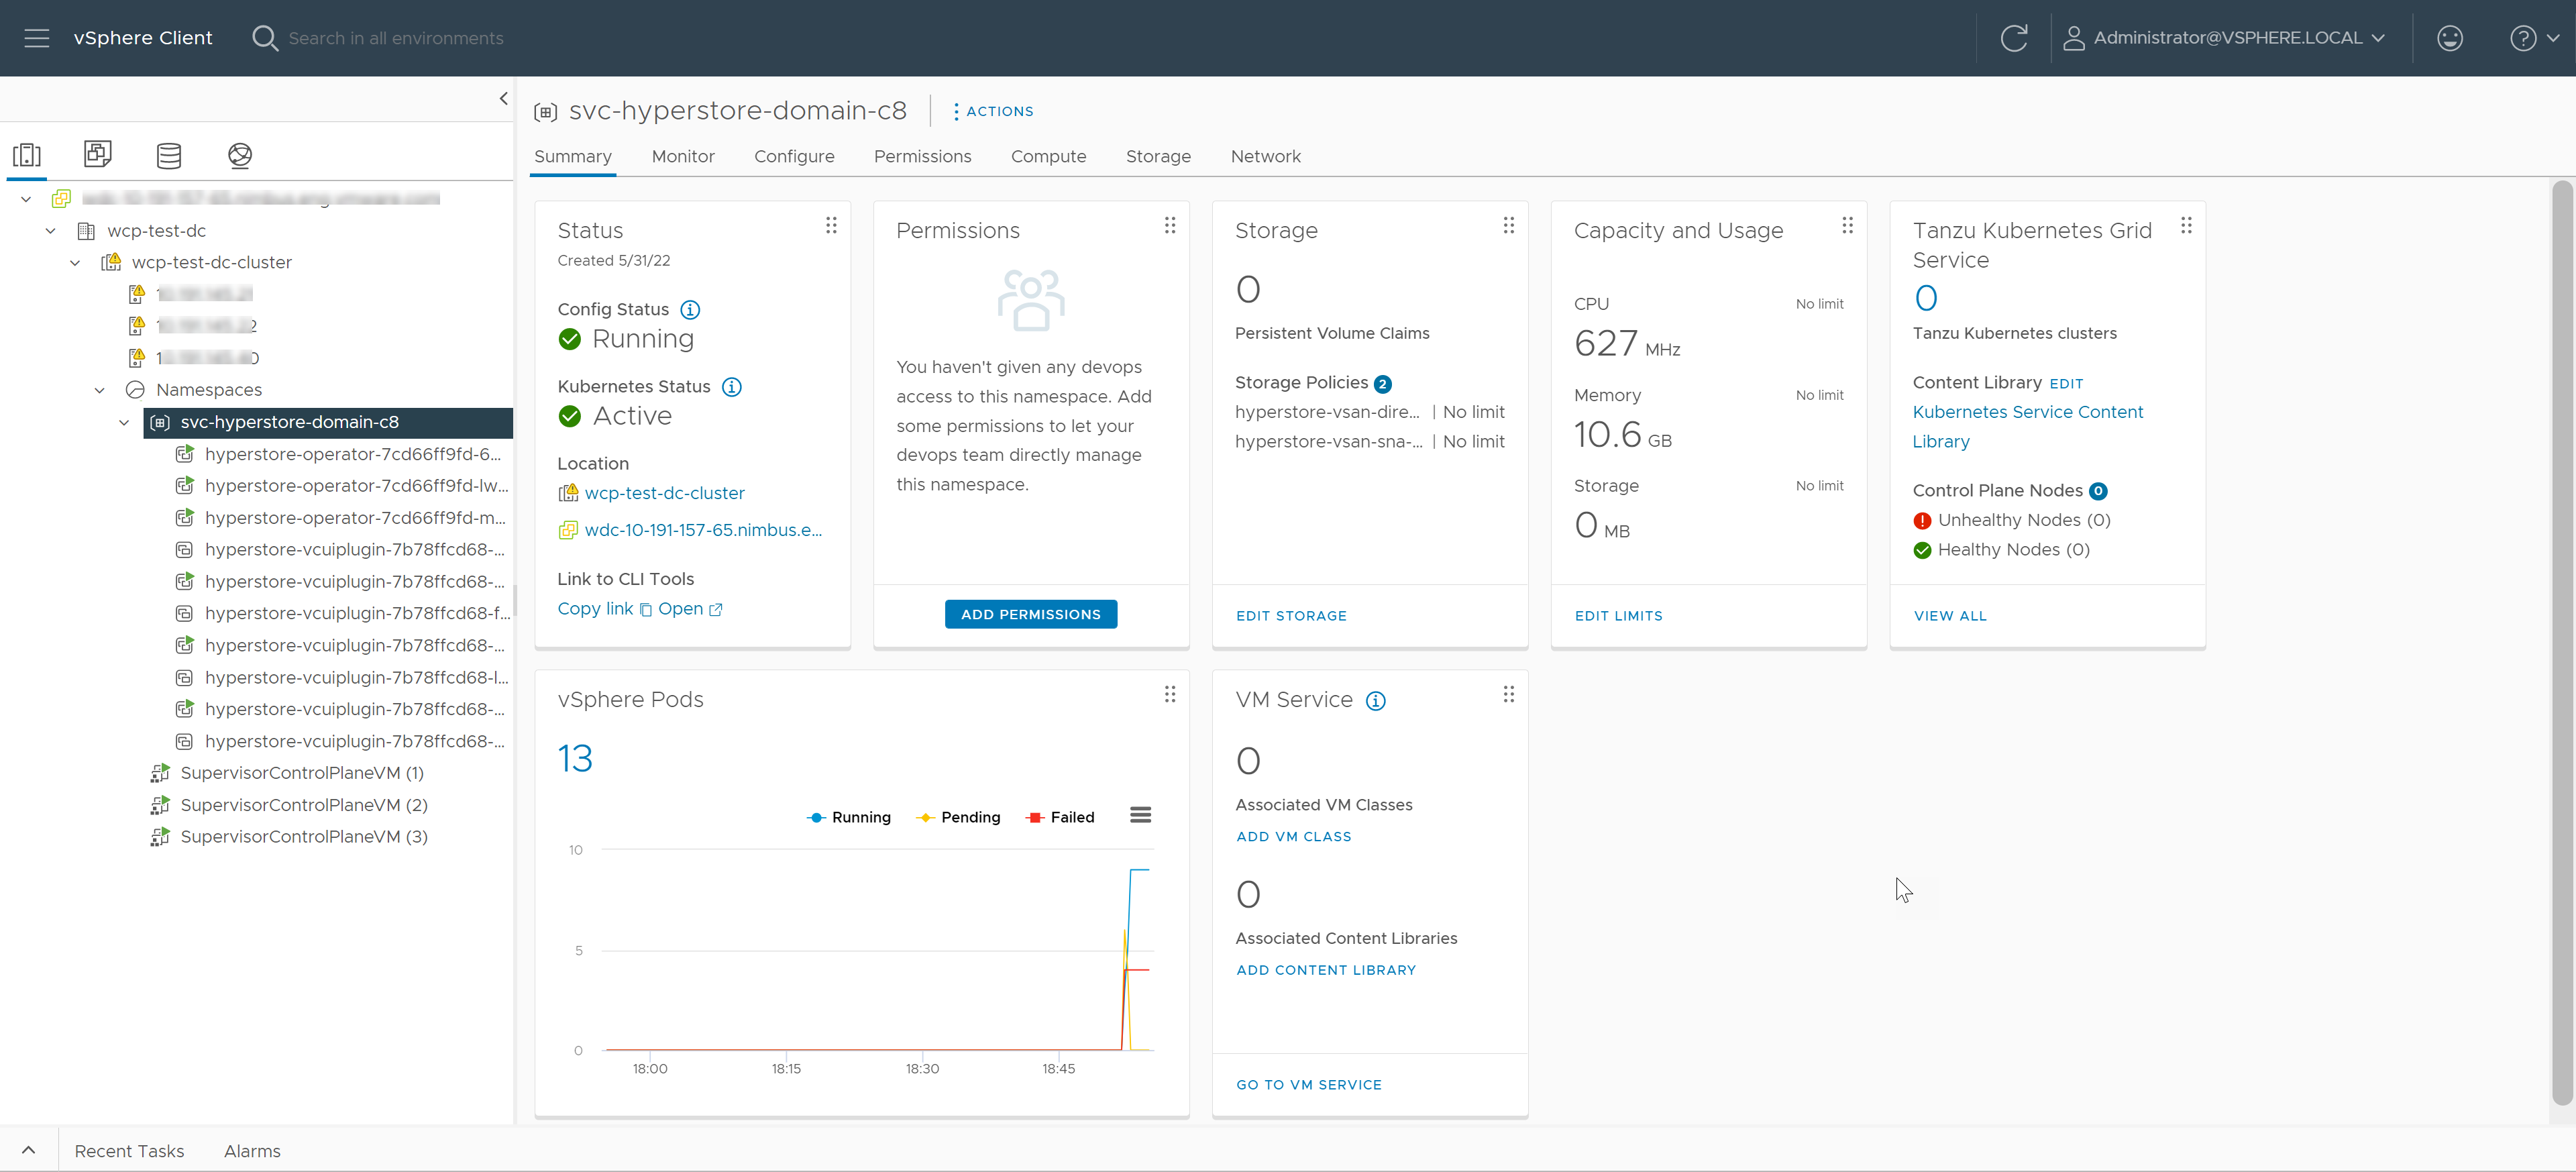Click the search field
The image size is (2576, 1172).
(396, 38)
